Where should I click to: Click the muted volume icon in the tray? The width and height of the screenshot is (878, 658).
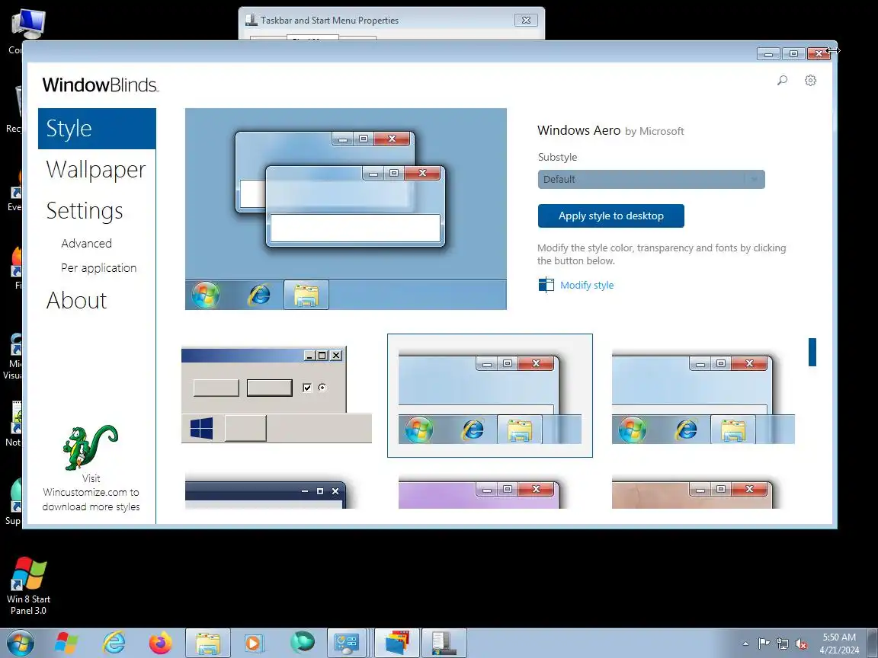point(801,644)
